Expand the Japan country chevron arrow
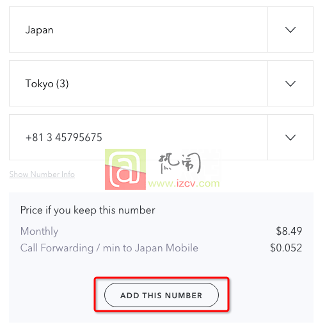This screenshot has width=318, height=329. point(290,30)
